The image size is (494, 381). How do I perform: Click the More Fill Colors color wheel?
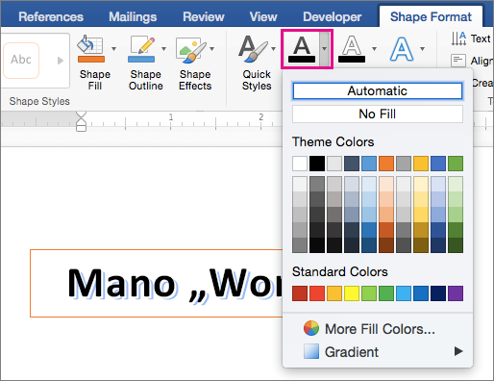coord(311,328)
